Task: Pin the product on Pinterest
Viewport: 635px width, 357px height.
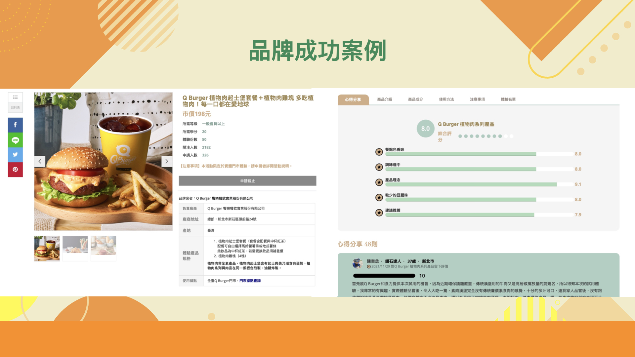Action: [15, 169]
